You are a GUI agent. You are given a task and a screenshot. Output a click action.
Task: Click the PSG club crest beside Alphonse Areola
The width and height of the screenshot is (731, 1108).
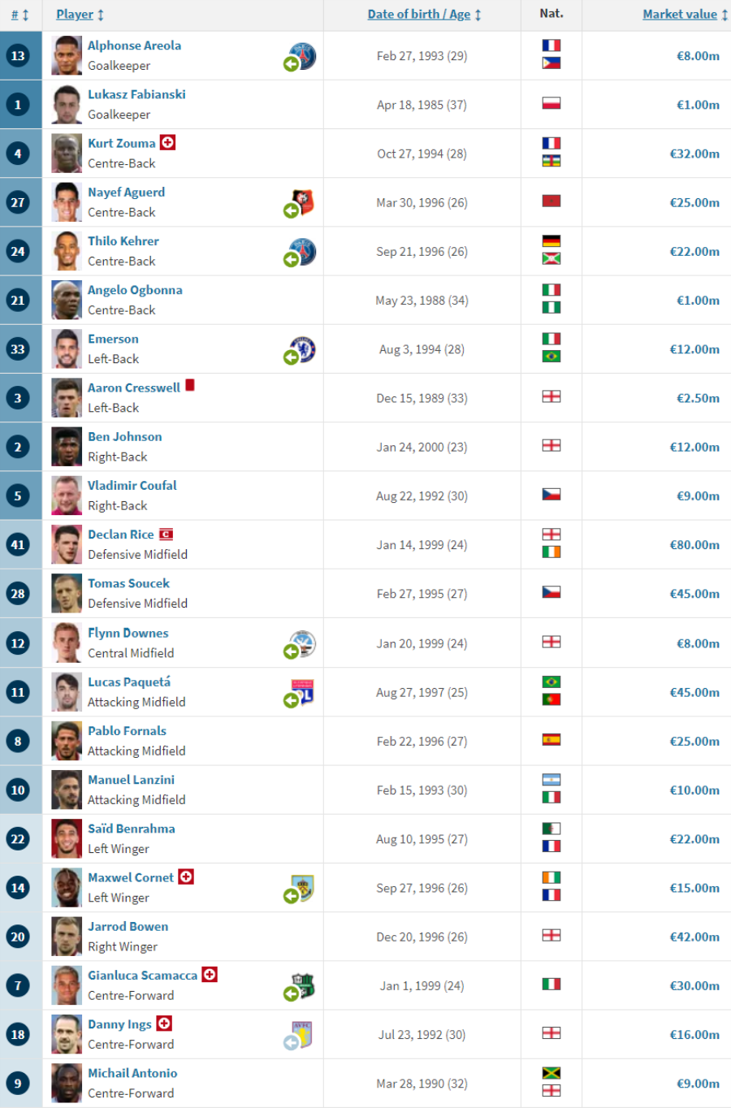point(304,55)
